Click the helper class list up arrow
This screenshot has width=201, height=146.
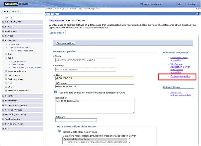click(x=129, y=139)
